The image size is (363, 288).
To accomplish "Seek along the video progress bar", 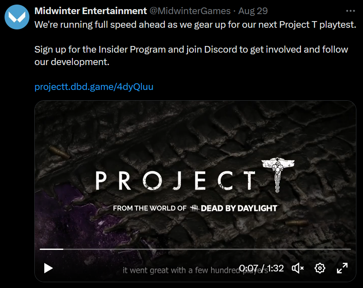I will [195, 249].
